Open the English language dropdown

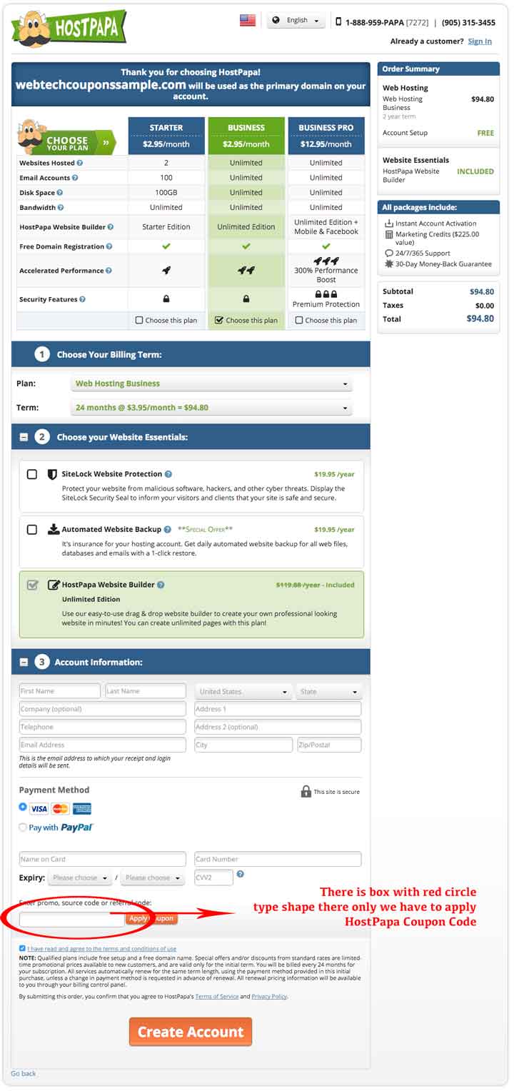click(296, 21)
